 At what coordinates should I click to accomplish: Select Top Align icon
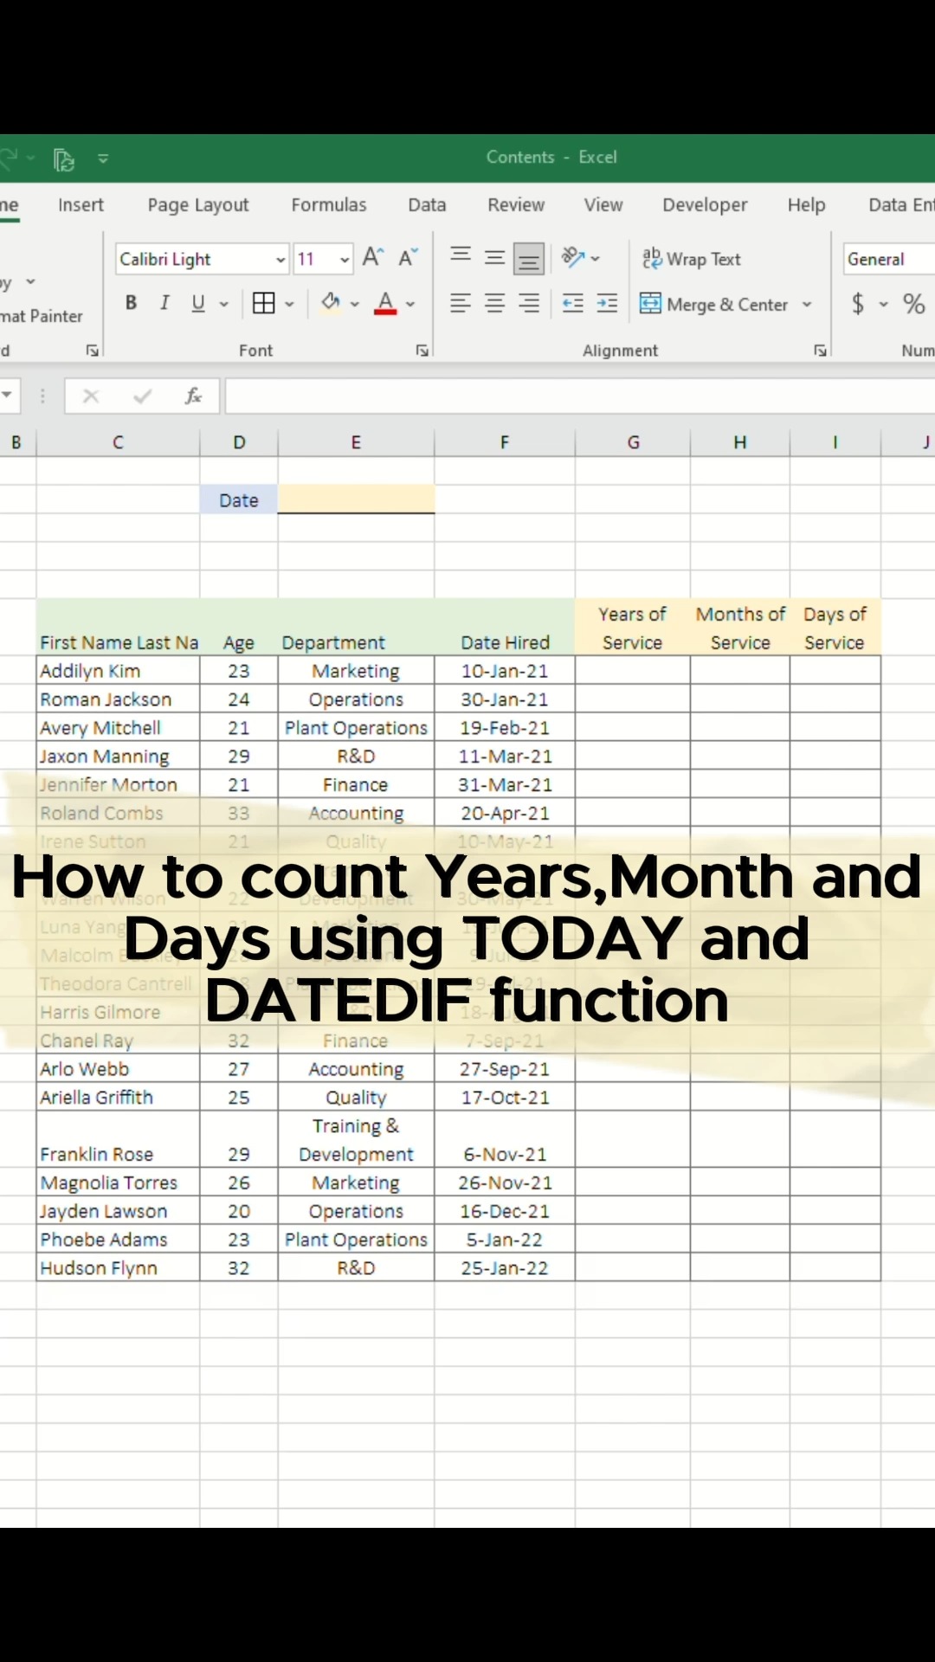tap(461, 257)
